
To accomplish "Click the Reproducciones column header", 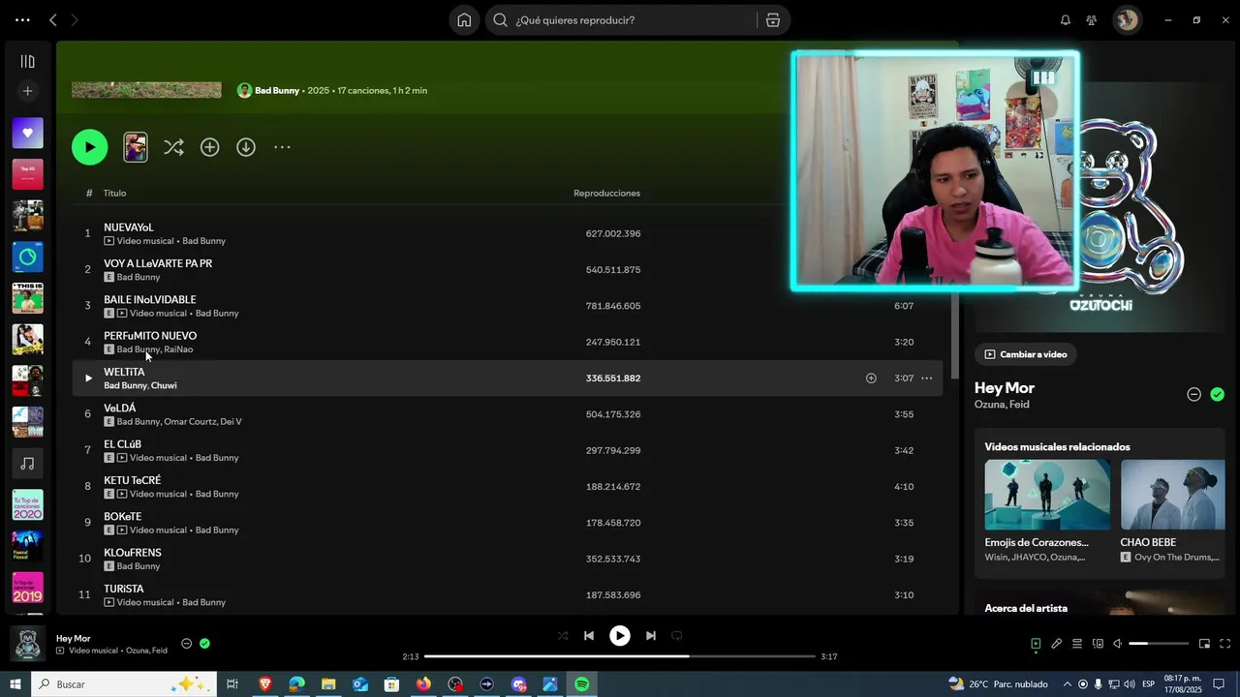I will pos(606,193).
